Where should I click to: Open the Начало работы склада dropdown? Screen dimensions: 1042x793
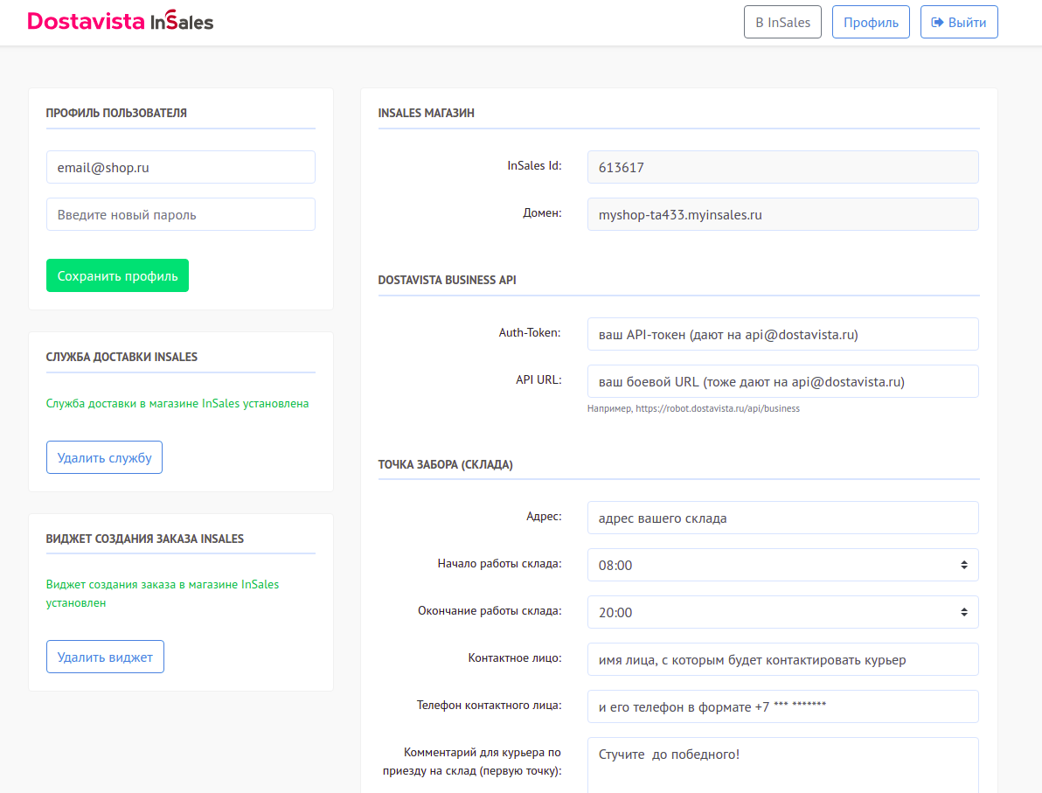(783, 564)
